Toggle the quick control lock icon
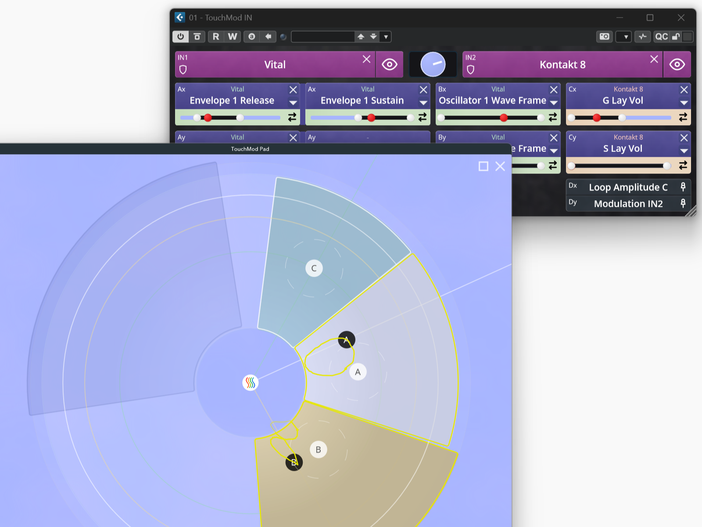Viewport: 702px width, 527px height. [x=676, y=36]
